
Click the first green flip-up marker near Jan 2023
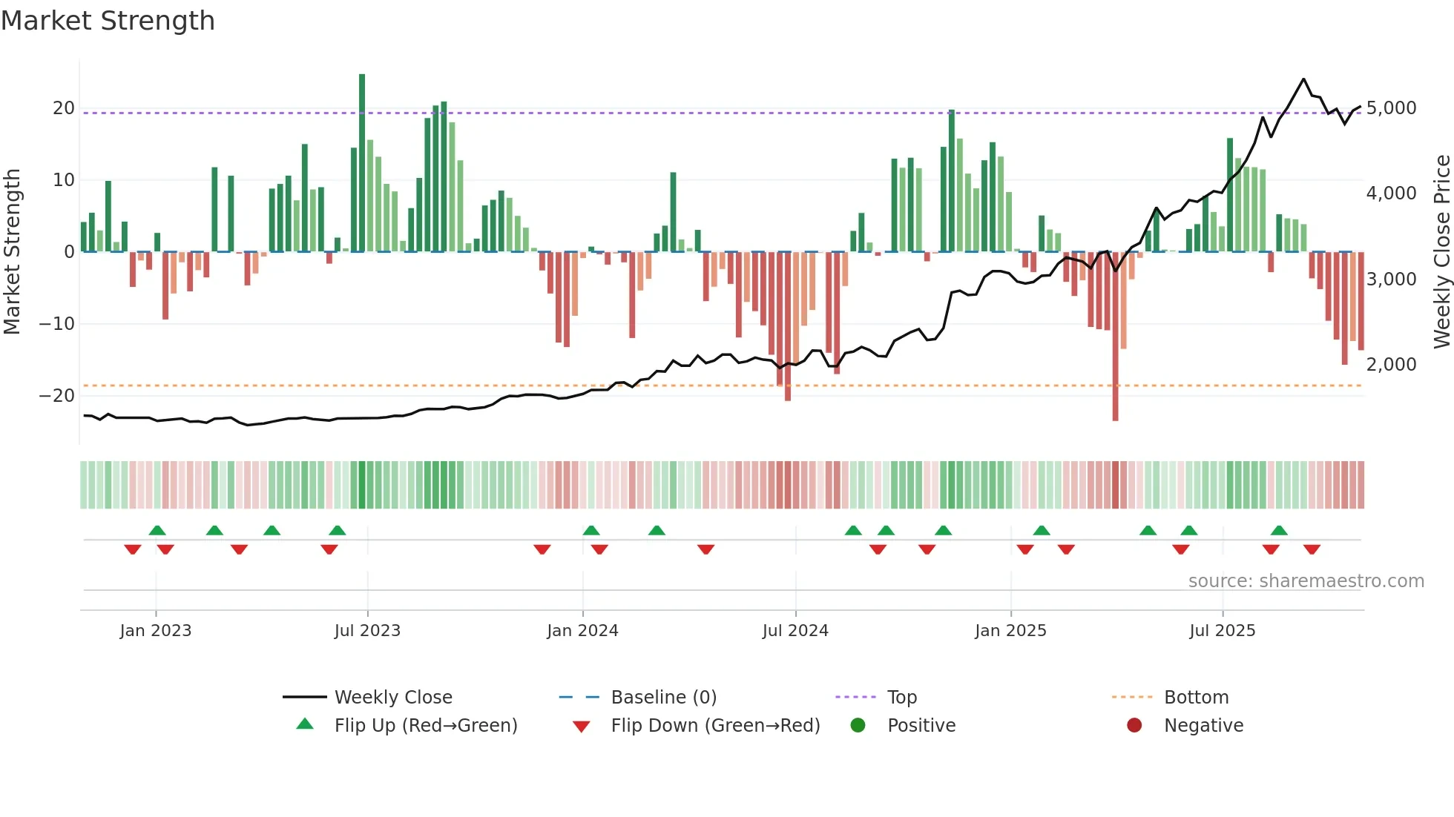point(157,531)
